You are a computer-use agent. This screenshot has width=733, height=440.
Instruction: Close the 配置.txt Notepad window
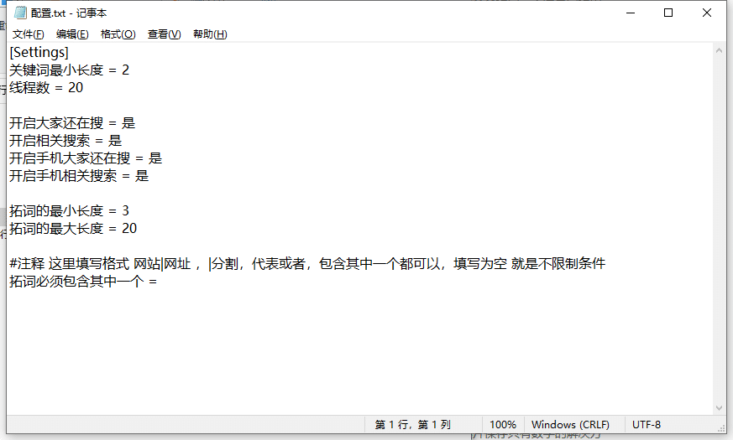pyautogui.click(x=707, y=13)
